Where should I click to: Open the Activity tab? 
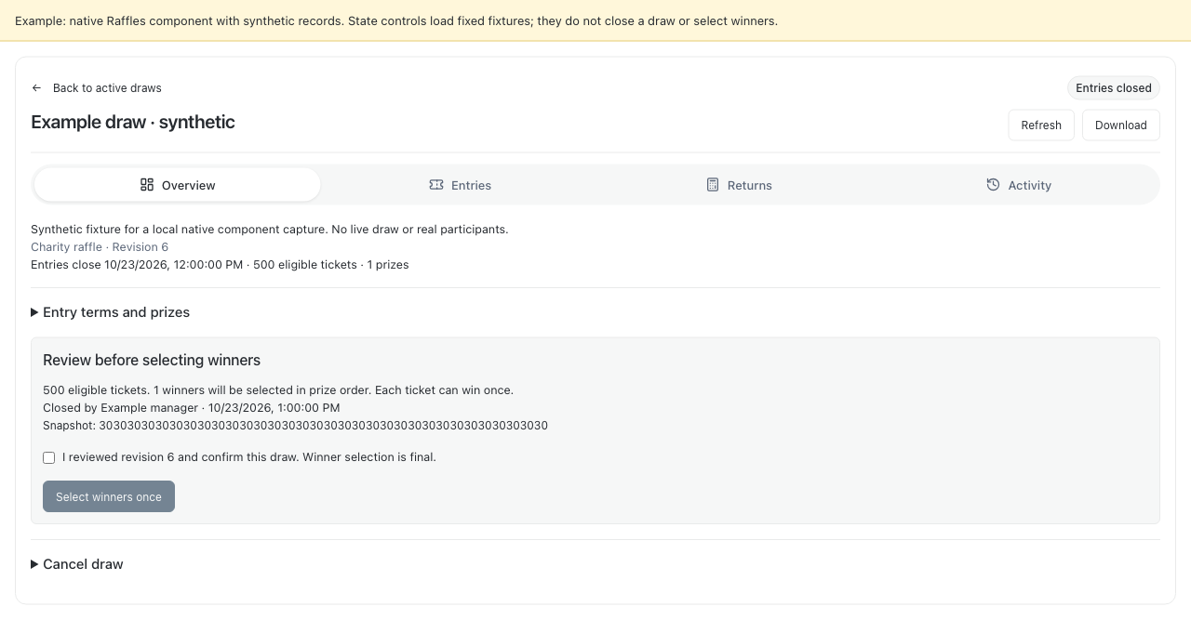coord(1019,185)
